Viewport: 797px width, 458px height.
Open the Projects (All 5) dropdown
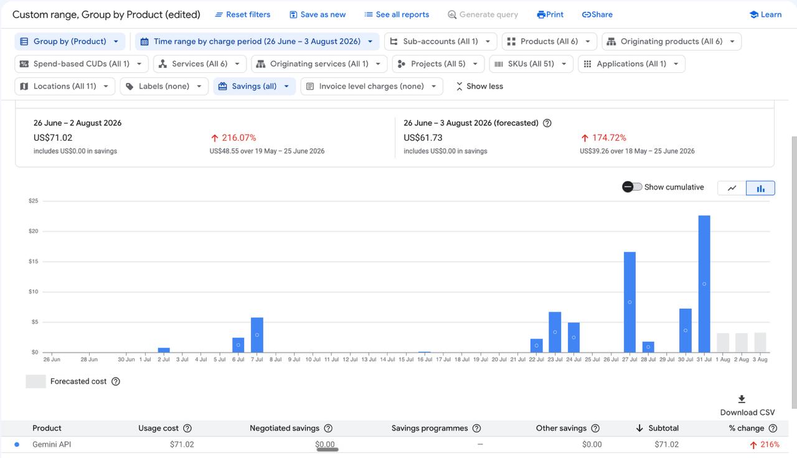[438, 64]
